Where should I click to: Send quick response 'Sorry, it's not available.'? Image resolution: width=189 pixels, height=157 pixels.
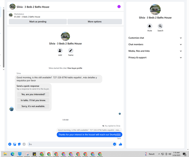tap(33, 106)
